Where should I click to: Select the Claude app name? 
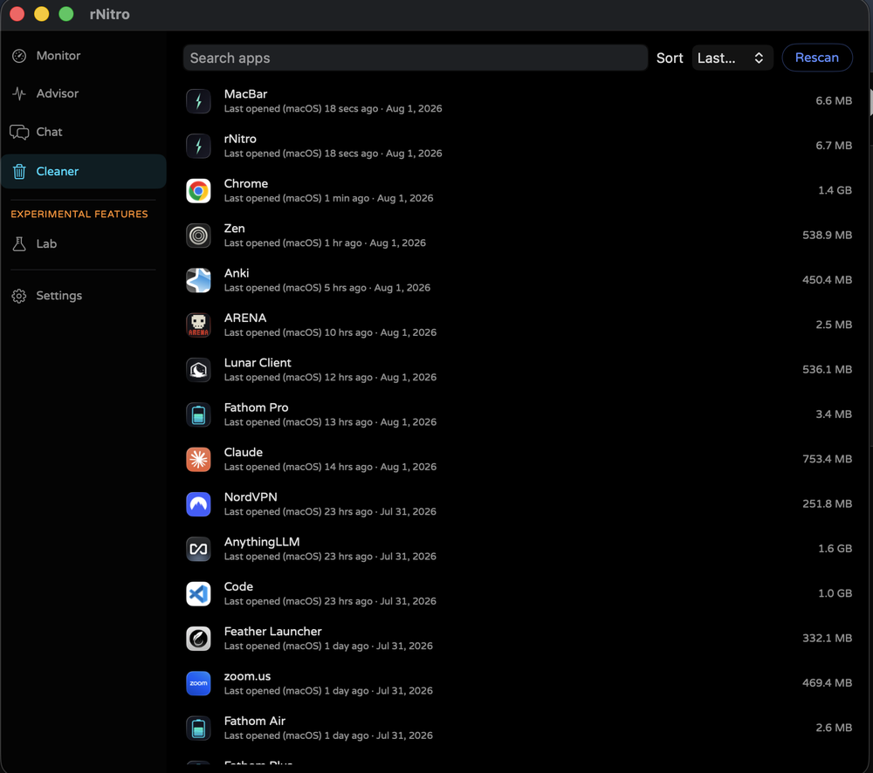tap(243, 453)
